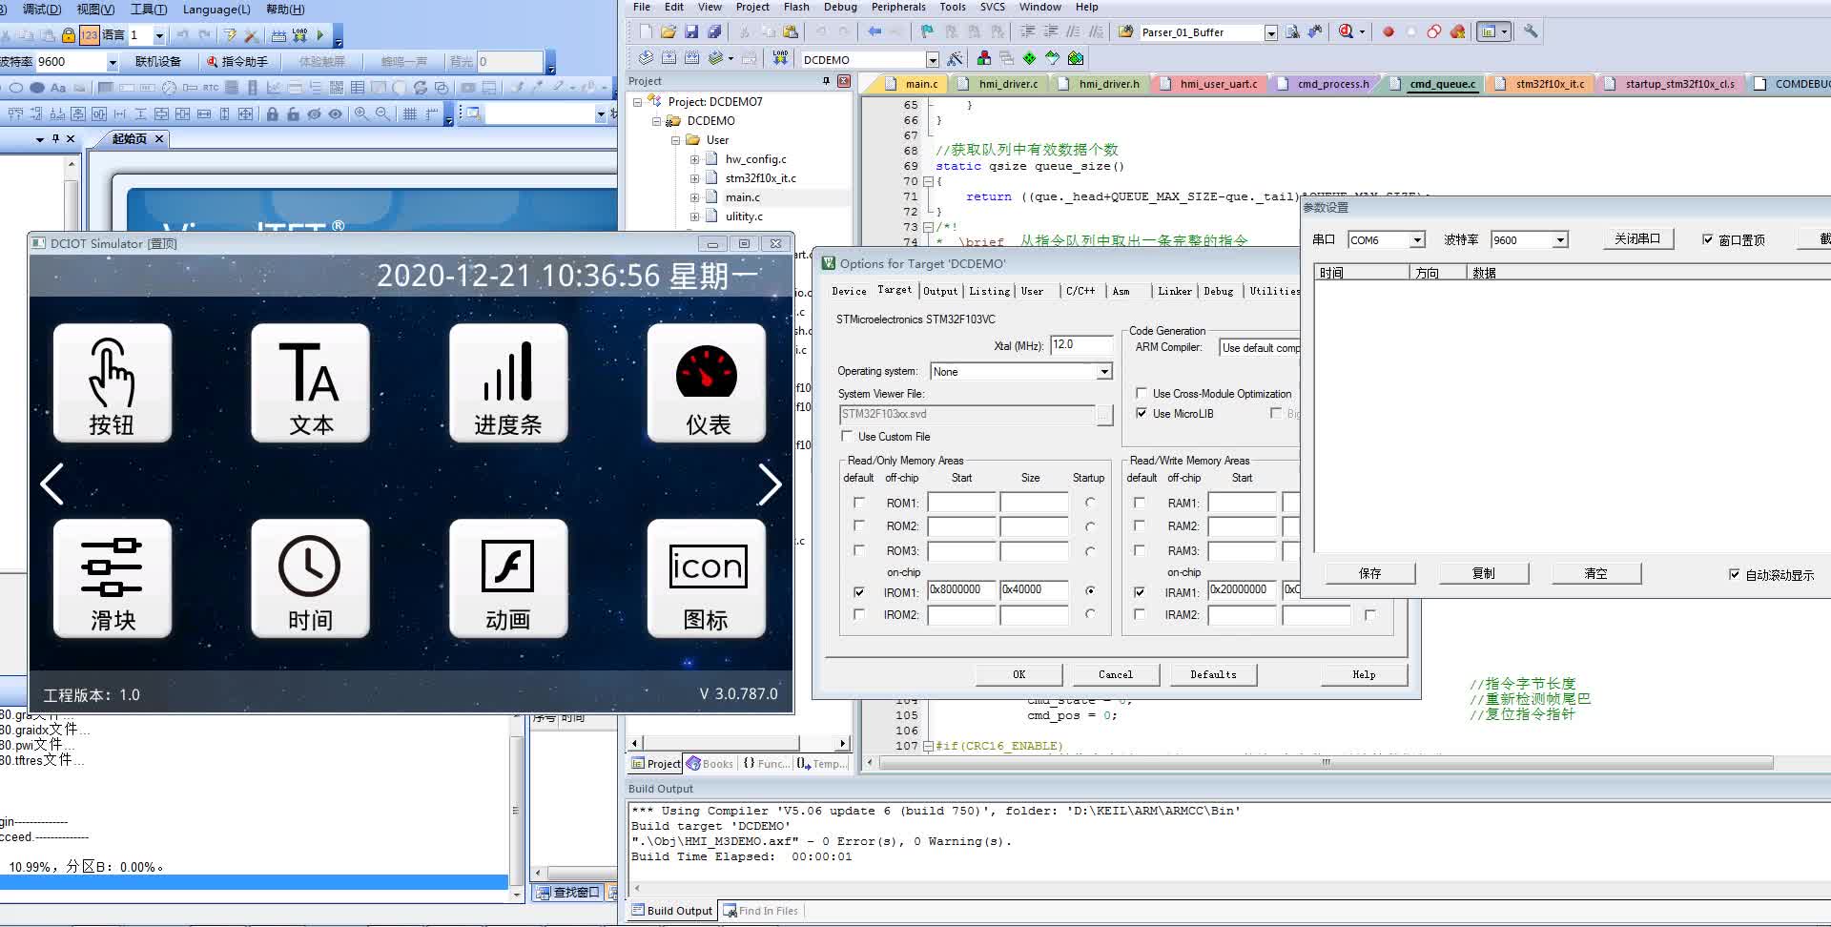The width and height of the screenshot is (1831, 927).
Task: Switch to the Debug options tab
Action: tap(1218, 291)
